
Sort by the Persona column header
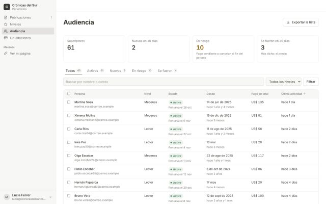pyautogui.click(x=79, y=94)
